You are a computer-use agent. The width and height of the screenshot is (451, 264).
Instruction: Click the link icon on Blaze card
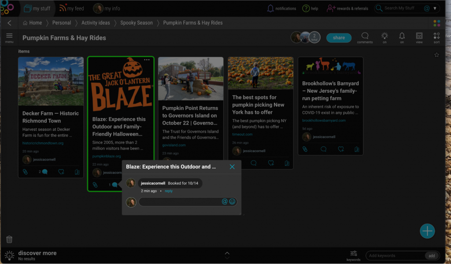click(x=95, y=185)
